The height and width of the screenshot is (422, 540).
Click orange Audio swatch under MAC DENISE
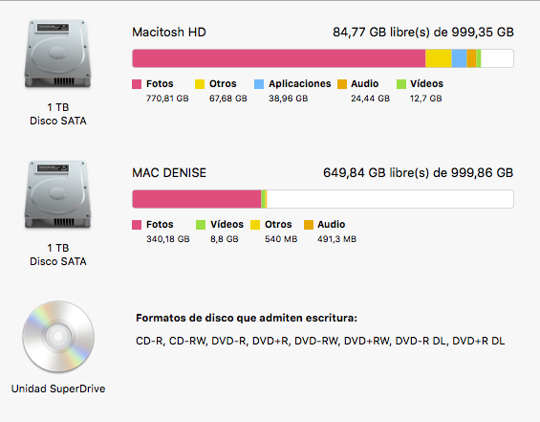tap(309, 225)
